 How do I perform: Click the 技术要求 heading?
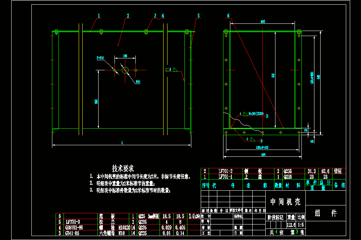123,169
